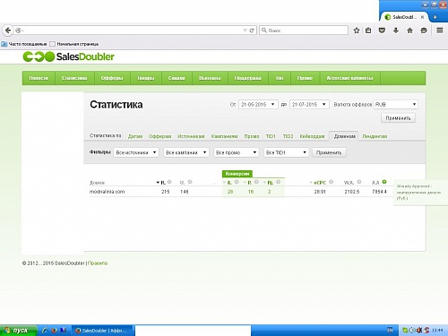Open the Firefox downloads arrow icon
The height and width of the screenshot is (336, 448).
pos(396,30)
